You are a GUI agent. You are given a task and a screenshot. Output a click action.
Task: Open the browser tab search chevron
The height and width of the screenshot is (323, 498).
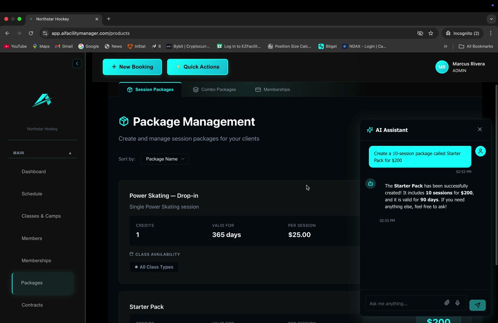pos(491,19)
